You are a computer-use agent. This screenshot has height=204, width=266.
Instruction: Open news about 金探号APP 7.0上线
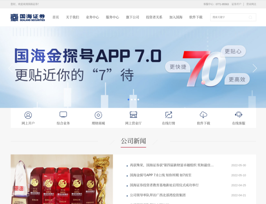click(x=160, y=175)
